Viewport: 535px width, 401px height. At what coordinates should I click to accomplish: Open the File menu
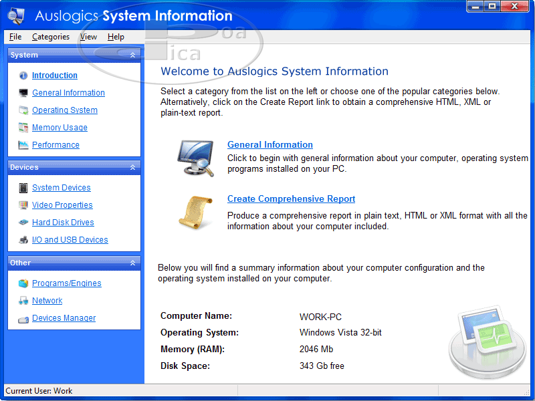pos(15,37)
